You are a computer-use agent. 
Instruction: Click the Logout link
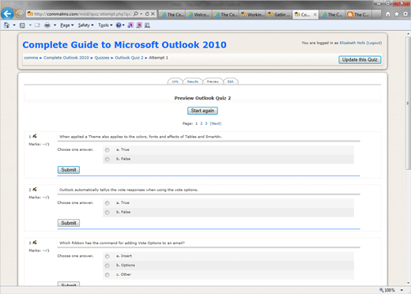point(374,43)
